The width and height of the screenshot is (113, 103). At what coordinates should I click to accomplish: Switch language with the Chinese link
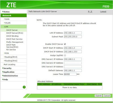point(90,12)
